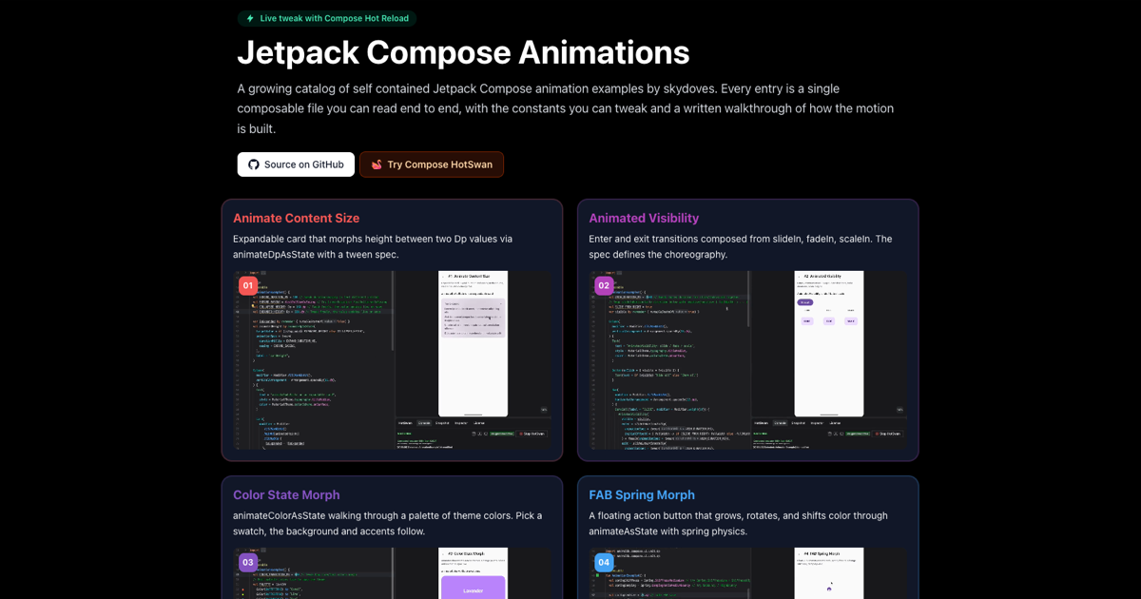Click the Lavender color swatch in Color State preview

point(473,588)
